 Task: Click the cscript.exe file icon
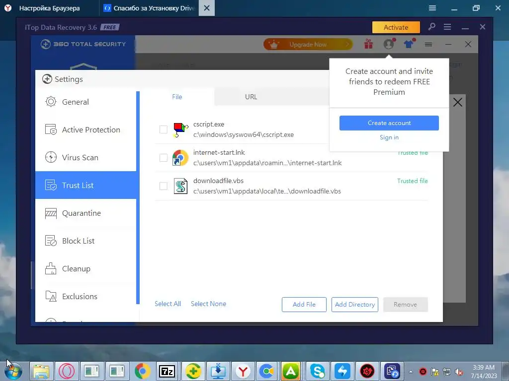coord(180,129)
